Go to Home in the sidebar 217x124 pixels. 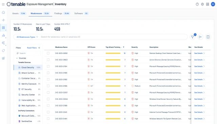point(3,12)
